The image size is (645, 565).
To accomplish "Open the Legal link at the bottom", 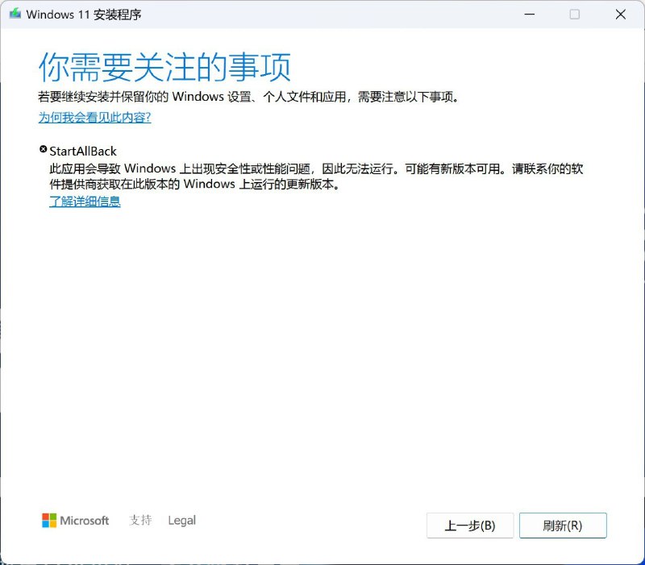I will tap(181, 521).
